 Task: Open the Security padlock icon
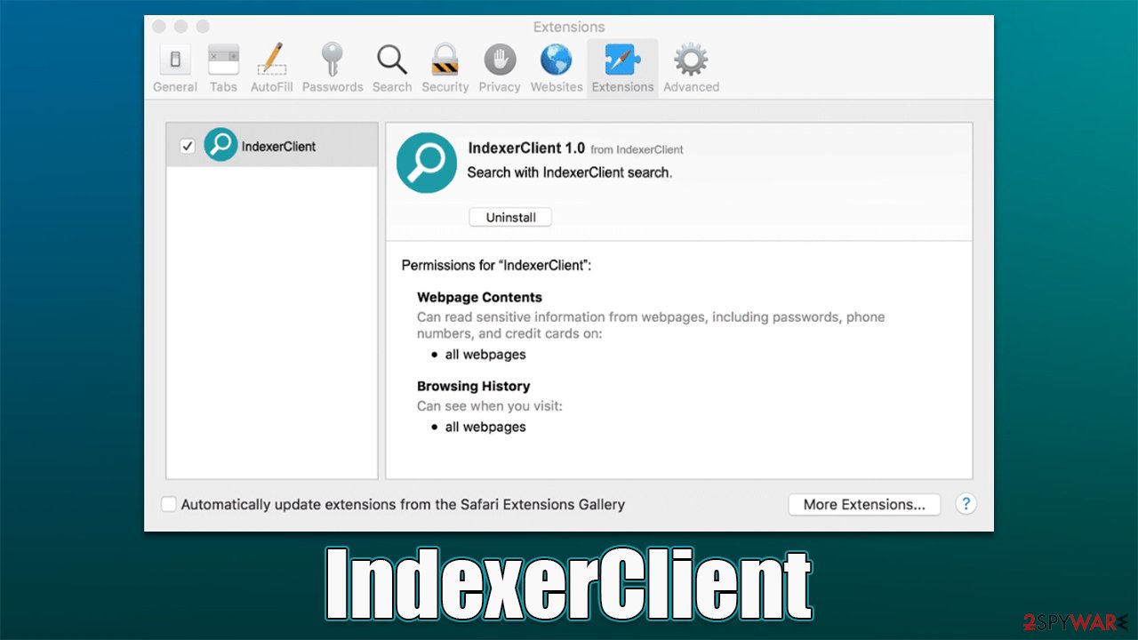click(445, 60)
